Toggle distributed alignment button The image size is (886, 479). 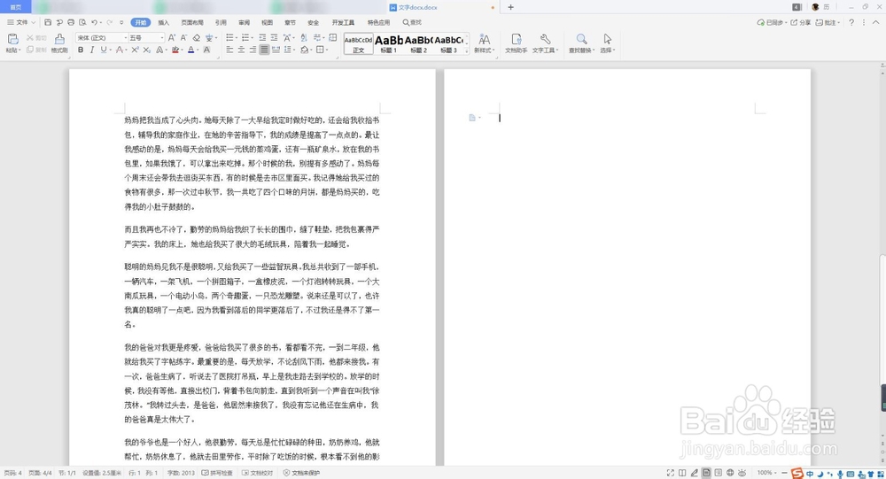coord(276,50)
